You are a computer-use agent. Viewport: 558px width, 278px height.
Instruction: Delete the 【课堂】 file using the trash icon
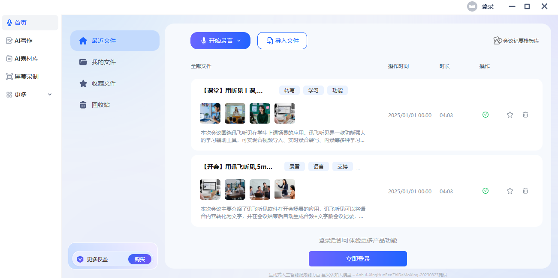pyautogui.click(x=525, y=115)
